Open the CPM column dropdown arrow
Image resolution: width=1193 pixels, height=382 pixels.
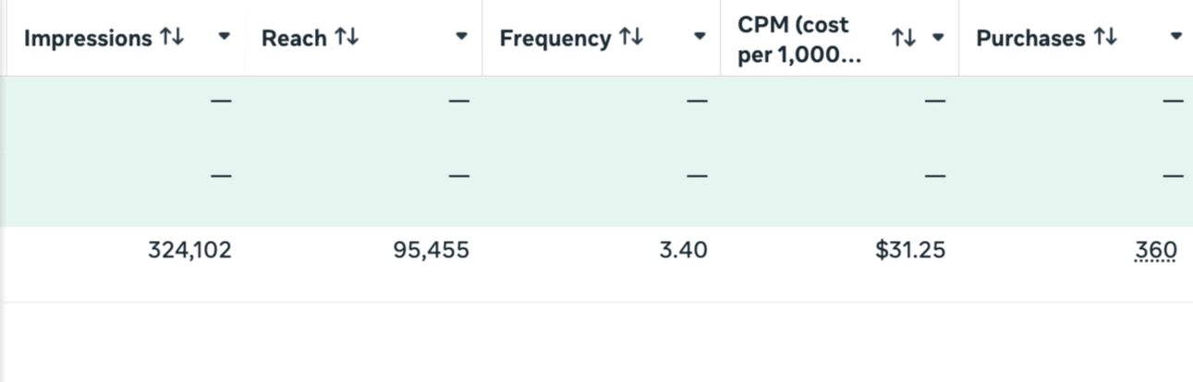click(939, 38)
